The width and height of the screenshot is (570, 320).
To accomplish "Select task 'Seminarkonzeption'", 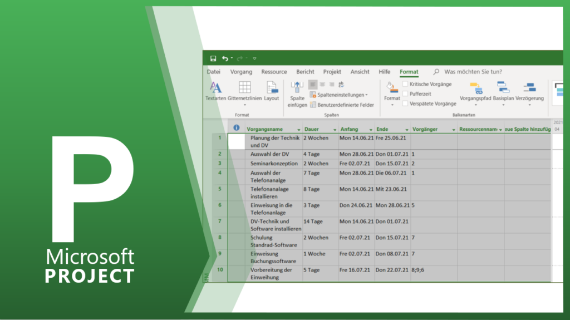I will 274,164.
